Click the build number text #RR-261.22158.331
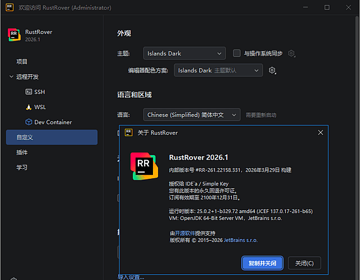Viewport: 360px width, 280px height. (x=218, y=170)
